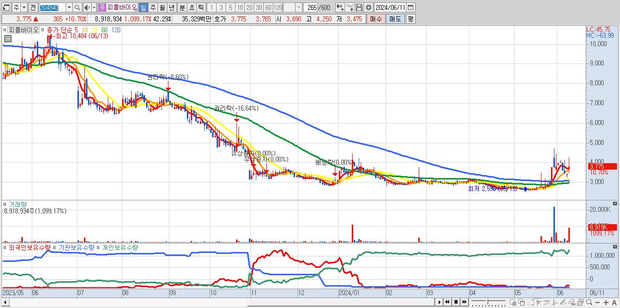Open the custom interval dropdown arrow

click(299, 7)
